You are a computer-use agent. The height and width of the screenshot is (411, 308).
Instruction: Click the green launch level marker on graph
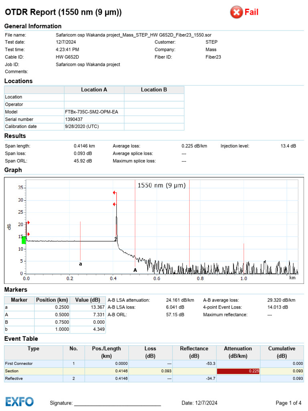[24, 240]
